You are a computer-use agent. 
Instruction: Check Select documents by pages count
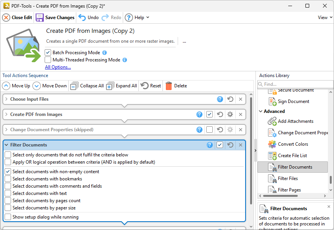tap(8, 201)
